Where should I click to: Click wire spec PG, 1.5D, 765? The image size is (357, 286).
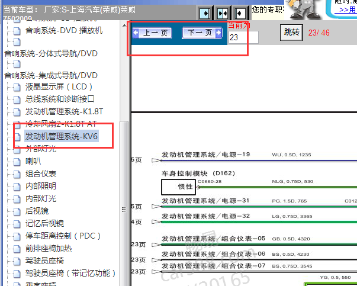290,201
